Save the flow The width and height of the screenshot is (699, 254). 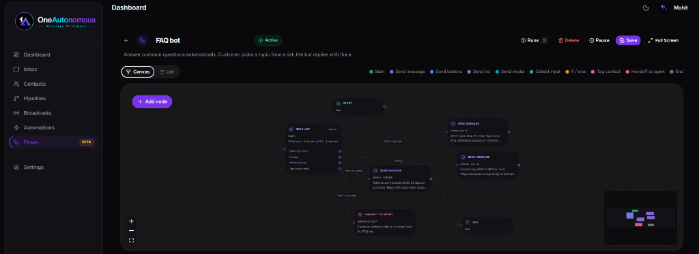(x=628, y=40)
